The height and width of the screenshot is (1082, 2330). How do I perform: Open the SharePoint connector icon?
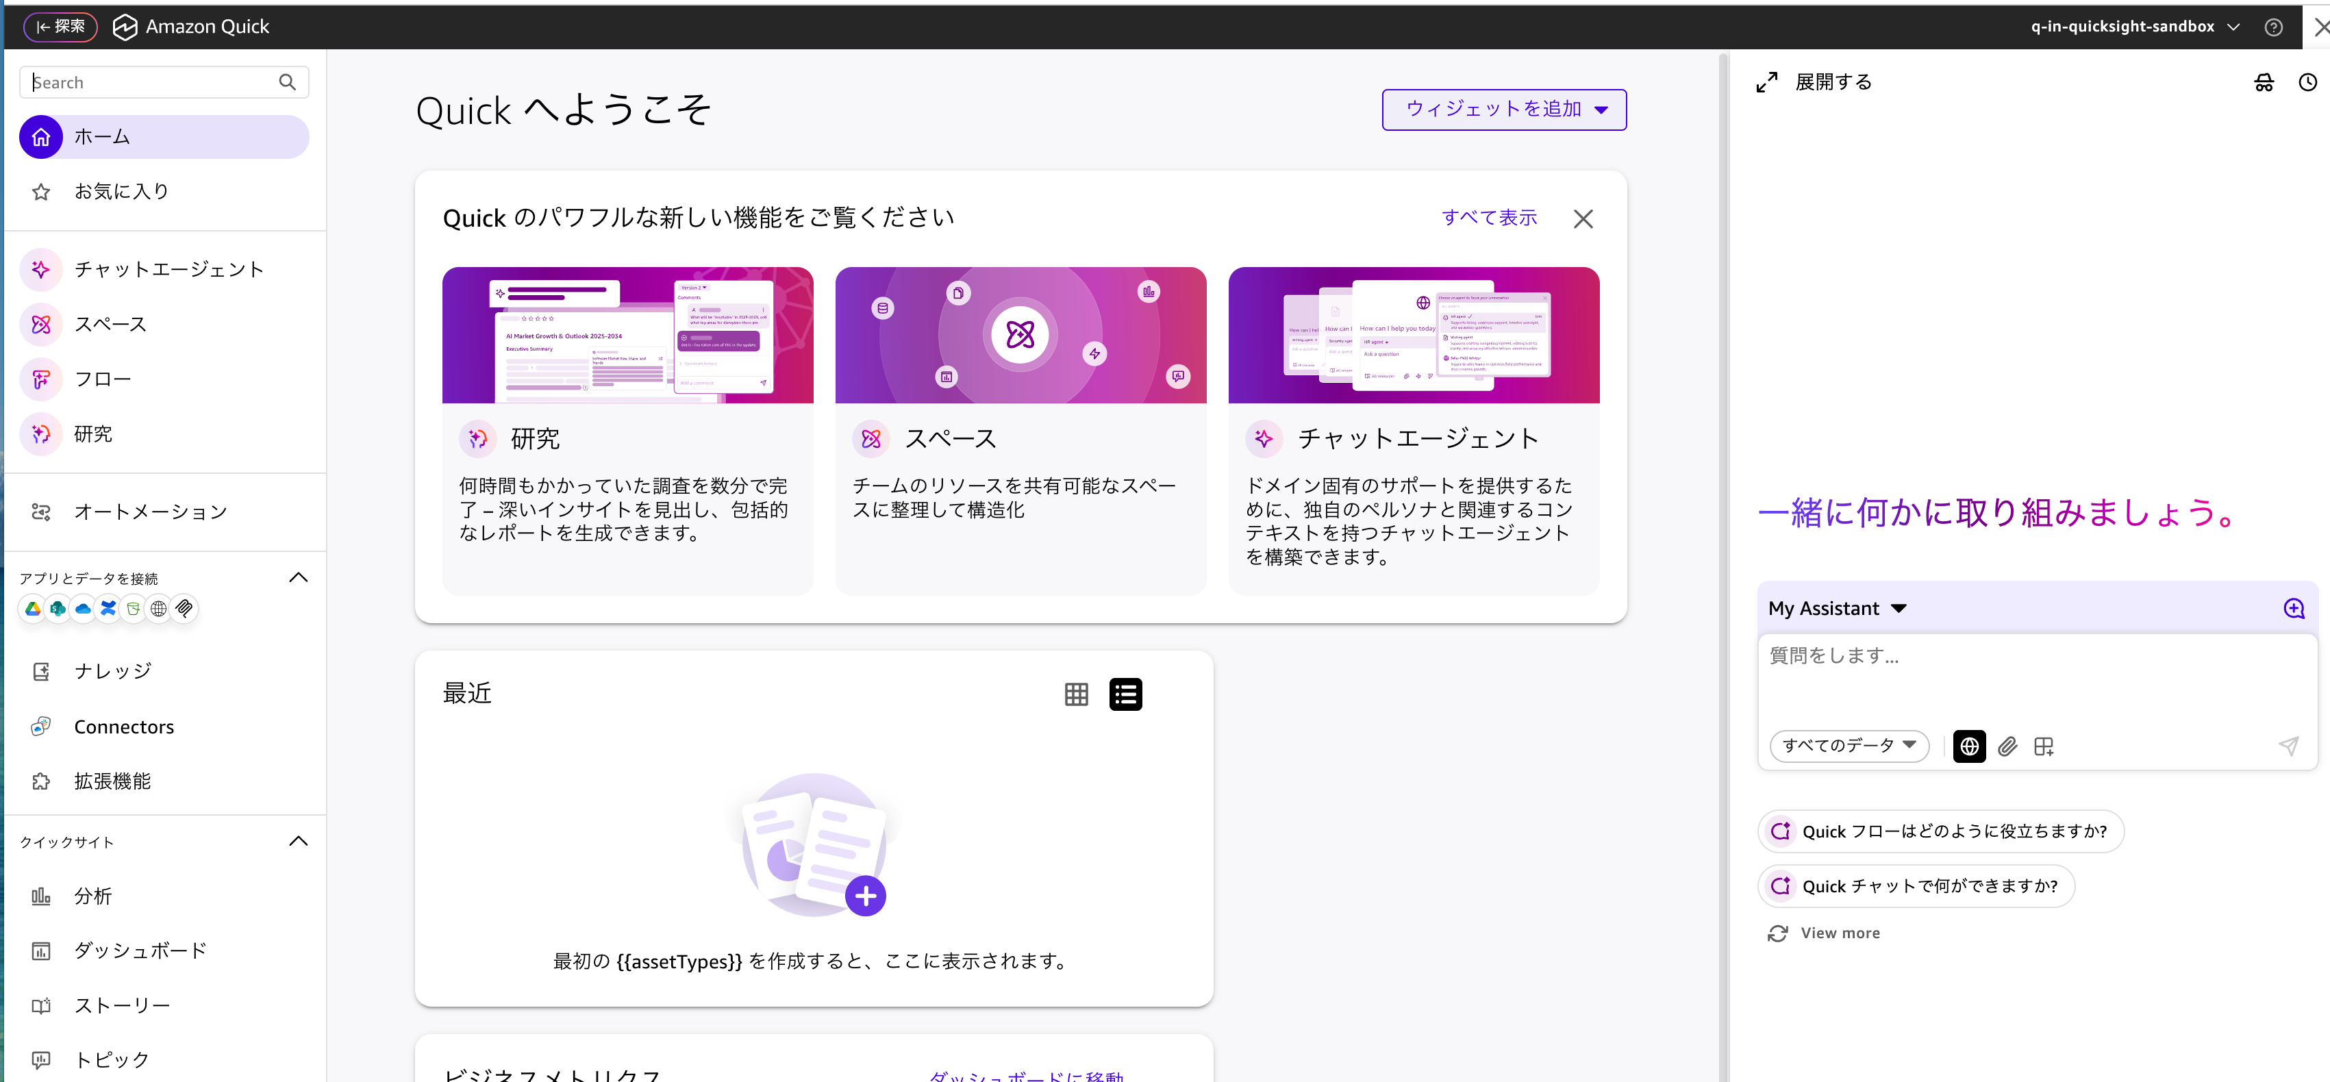58,609
